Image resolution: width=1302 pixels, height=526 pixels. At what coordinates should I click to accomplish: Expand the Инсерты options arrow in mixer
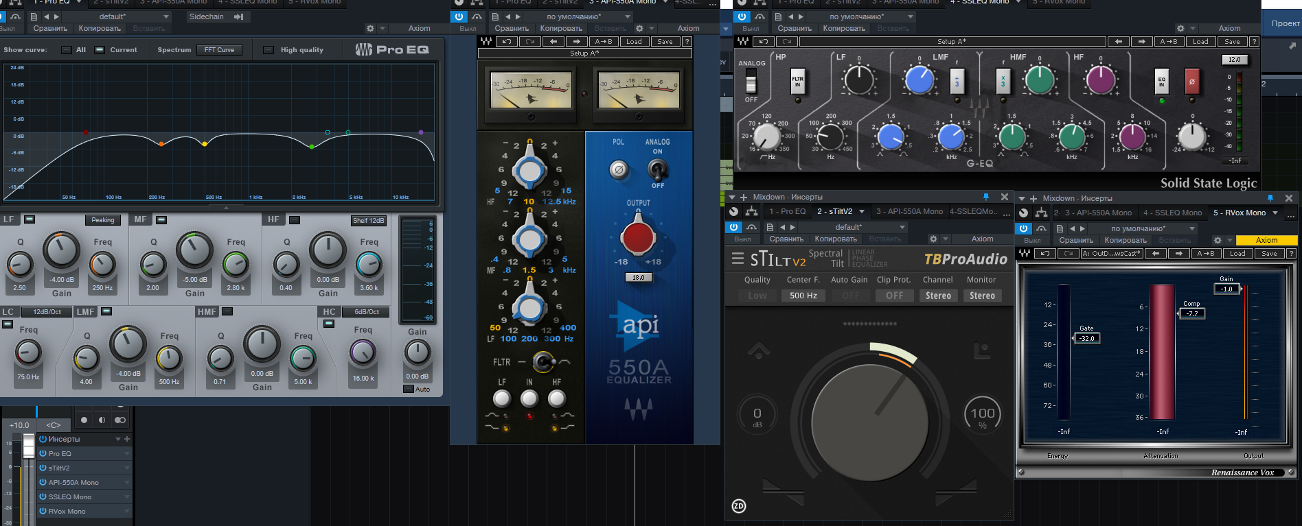pyautogui.click(x=118, y=439)
